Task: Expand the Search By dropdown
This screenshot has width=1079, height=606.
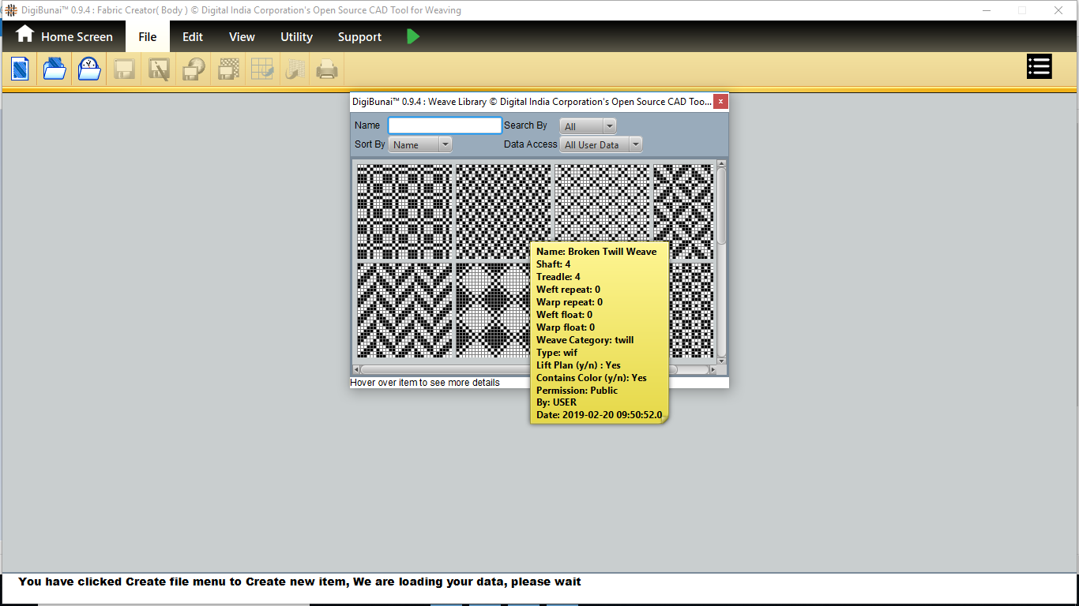Action: click(588, 126)
